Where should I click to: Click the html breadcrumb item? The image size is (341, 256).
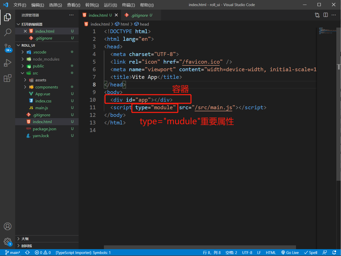pos(122,24)
